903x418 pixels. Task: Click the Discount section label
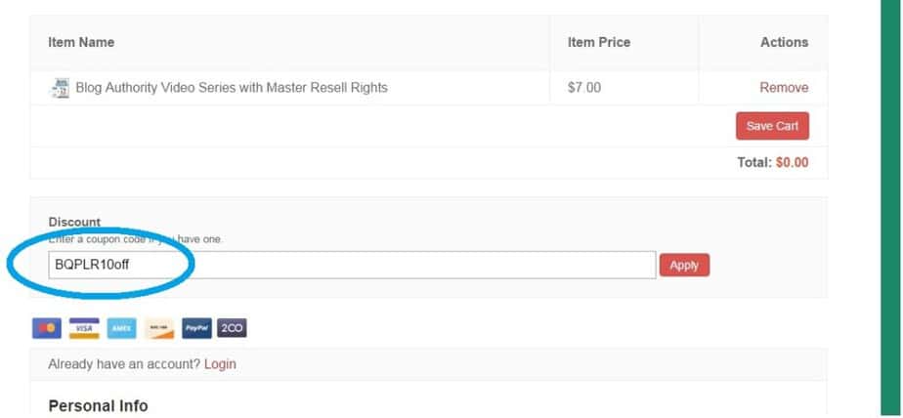pos(74,222)
